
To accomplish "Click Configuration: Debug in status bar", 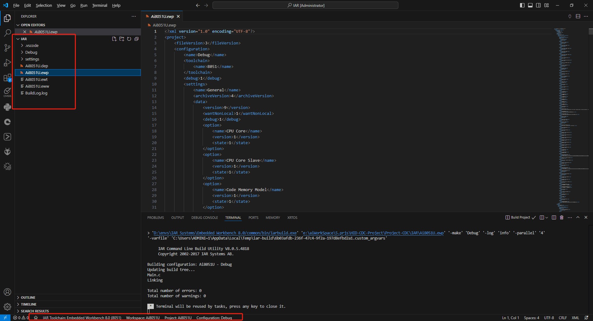I will 214,318.
